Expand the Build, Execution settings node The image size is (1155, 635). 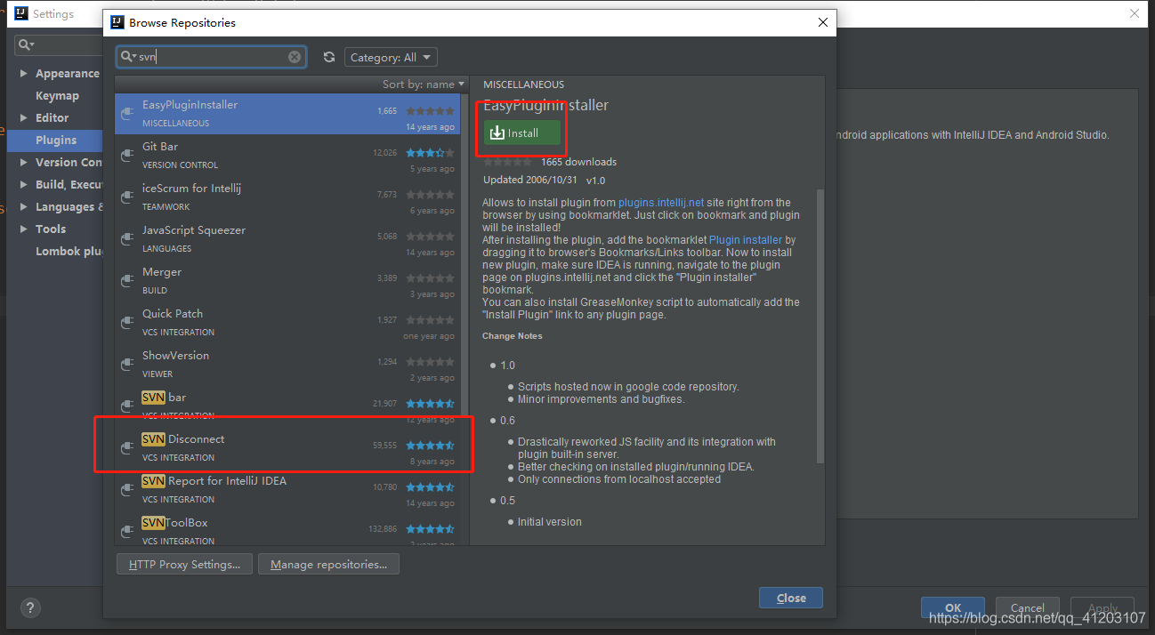click(x=23, y=184)
